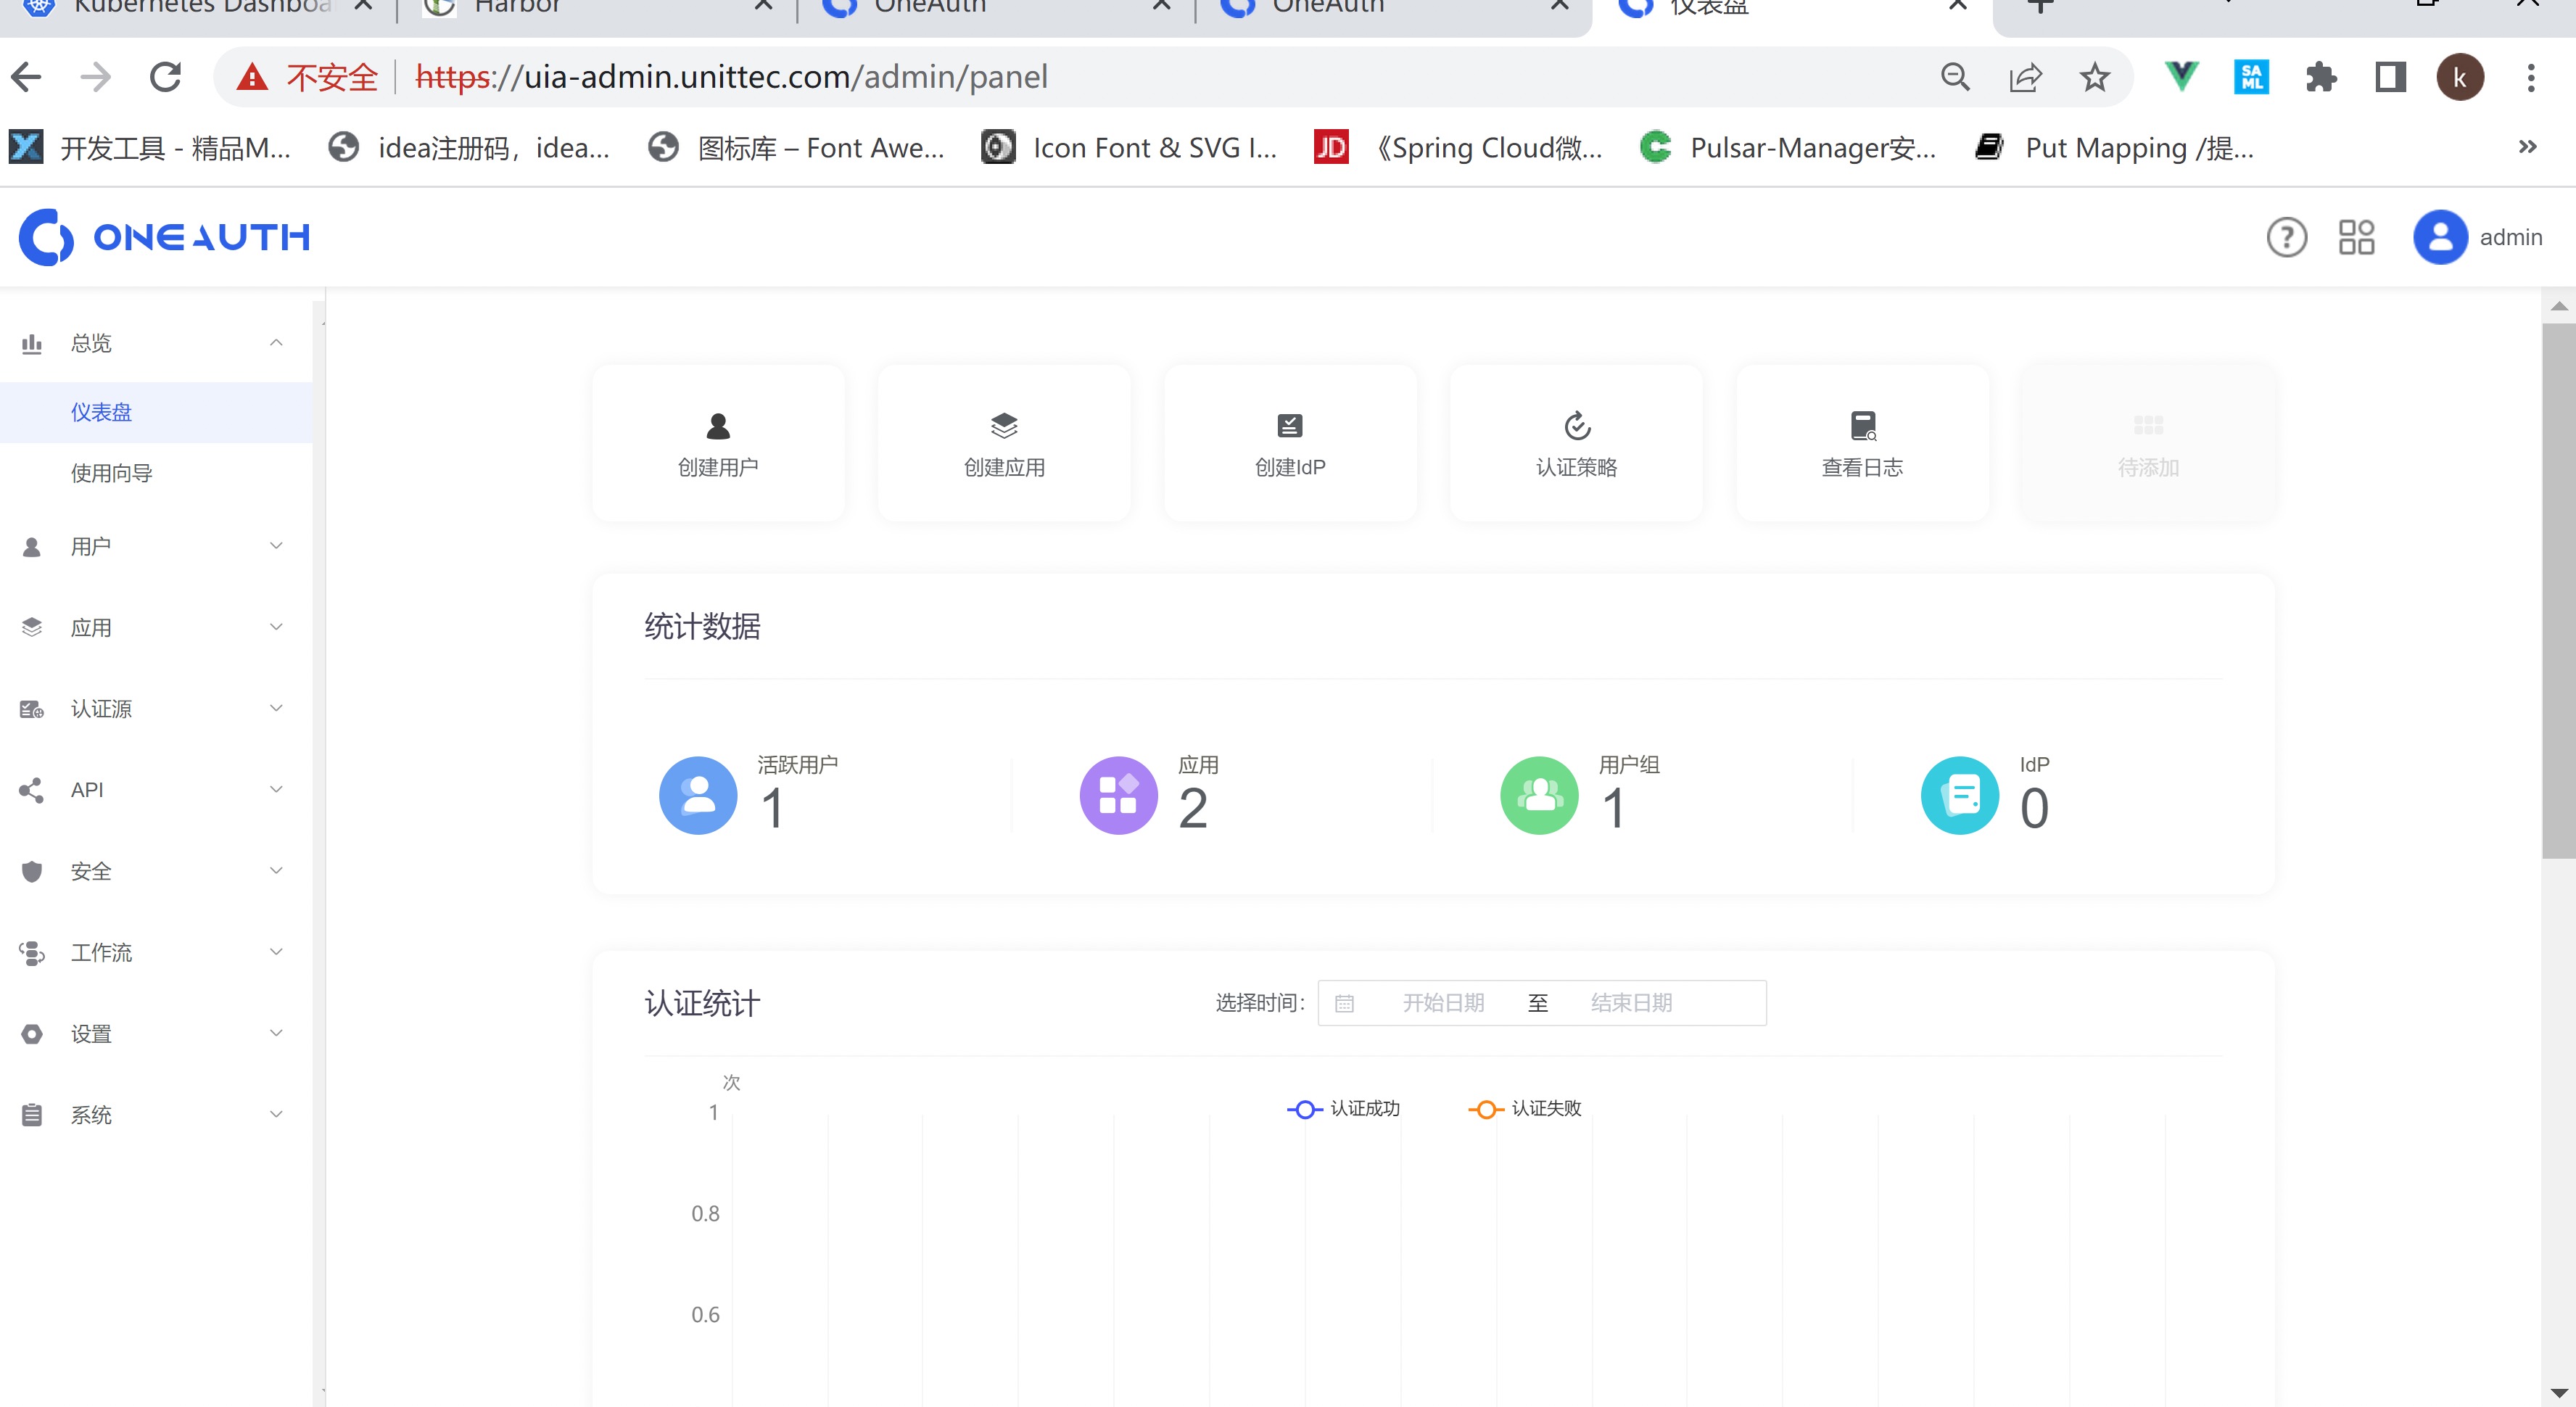Click the 系统 clipboard sidebar icon

click(32, 1115)
